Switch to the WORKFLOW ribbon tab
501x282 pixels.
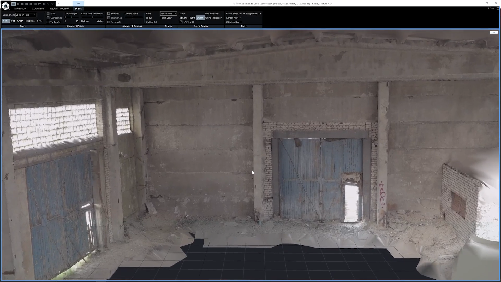[20, 9]
